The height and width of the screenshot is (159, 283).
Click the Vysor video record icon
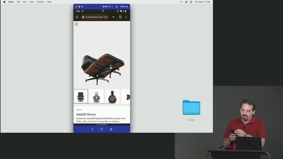point(107,7)
